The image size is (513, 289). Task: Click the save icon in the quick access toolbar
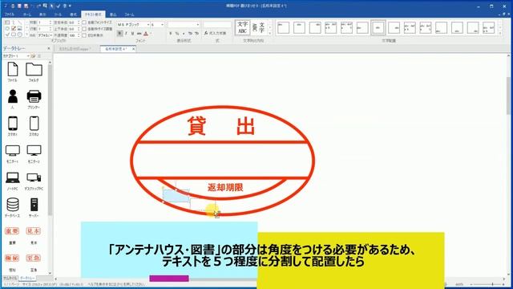coord(19,6)
